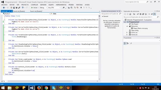Select Paper-Mario-icon.png in Solution Explorer
Image resolution: width=161 pixels, height=90 pixels.
140,28
